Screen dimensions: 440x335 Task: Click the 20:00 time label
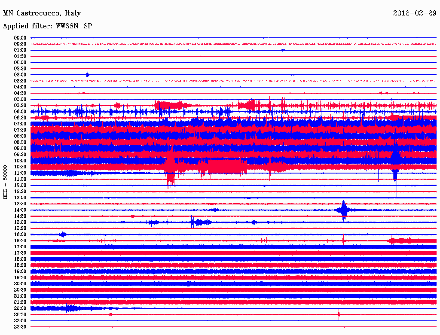point(20,283)
